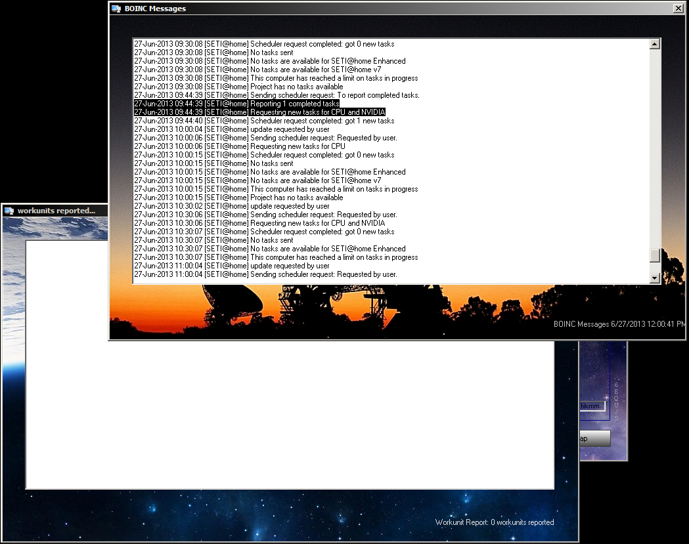Viewport: 689px width, 544px height.
Task: Select 10:30:06 'Requesting new tasks for CPU and NVIDIA'
Action: (259, 223)
